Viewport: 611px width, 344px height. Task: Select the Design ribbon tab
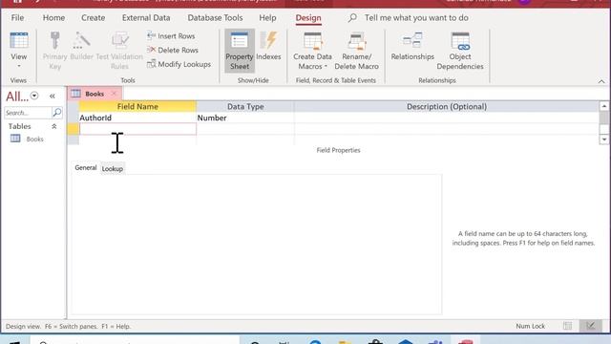click(308, 18)
